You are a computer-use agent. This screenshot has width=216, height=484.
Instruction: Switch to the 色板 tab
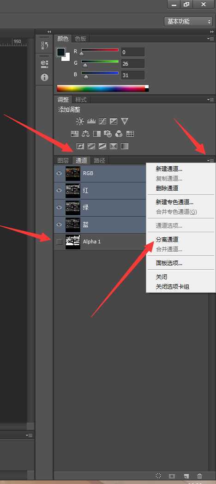pos(80,39)
